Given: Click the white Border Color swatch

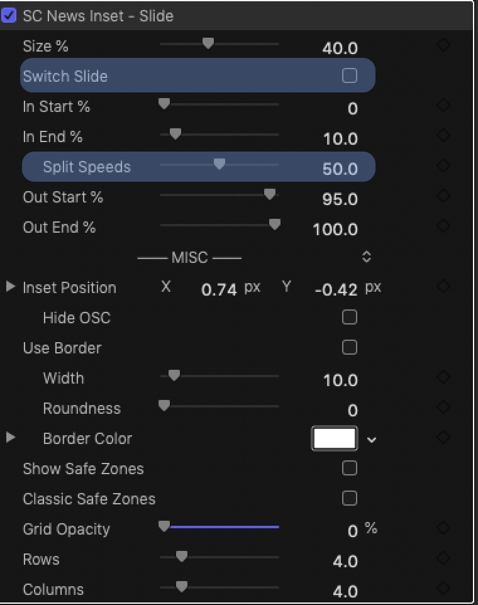Looking at the screenshot, I should tap(335, 438).
